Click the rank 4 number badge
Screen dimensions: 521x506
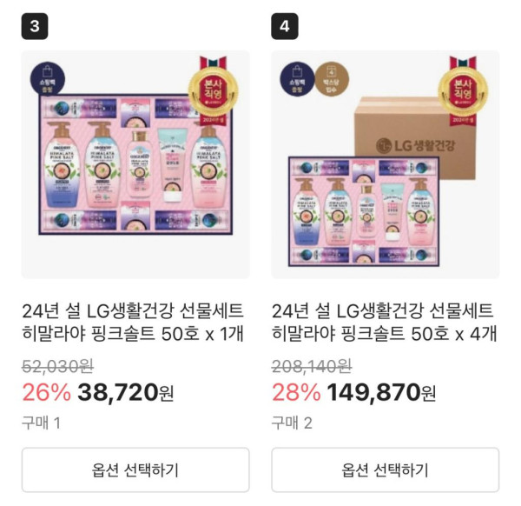click(285, 26)
